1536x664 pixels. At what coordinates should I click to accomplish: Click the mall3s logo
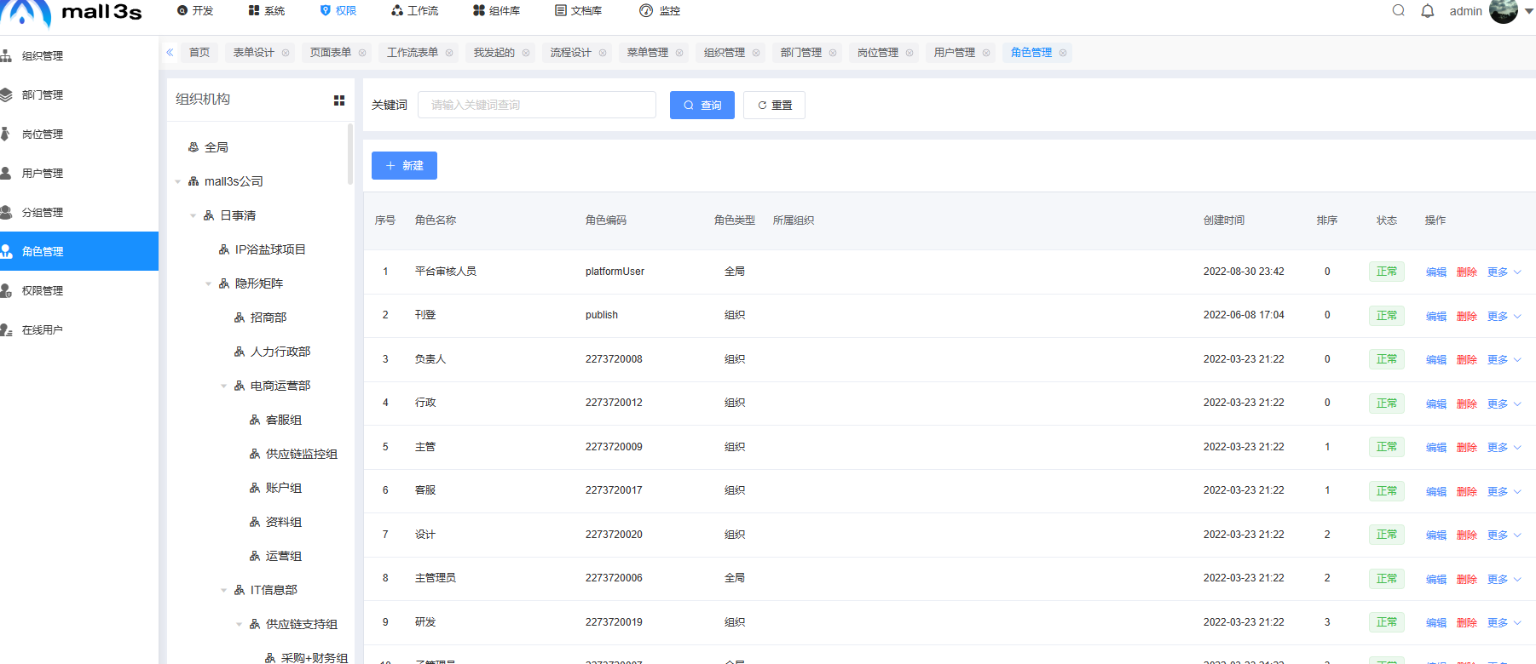(x=72, y=12)
